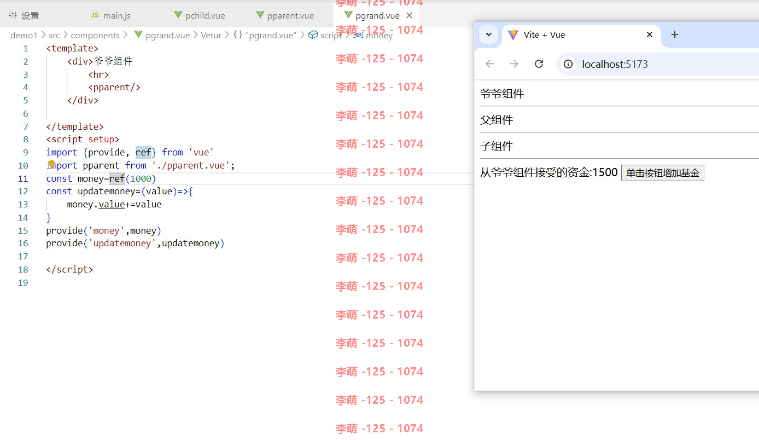Click the <pparent/> tag on line 4

point(114,87)
